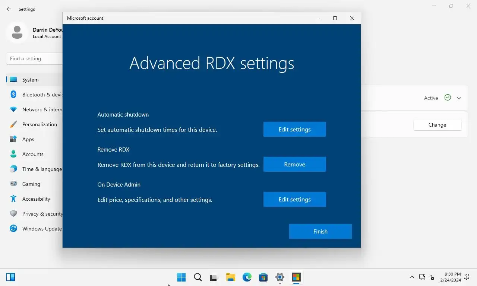
Task: Open the Gaming controller icon
Action: (x=13, y=184)
